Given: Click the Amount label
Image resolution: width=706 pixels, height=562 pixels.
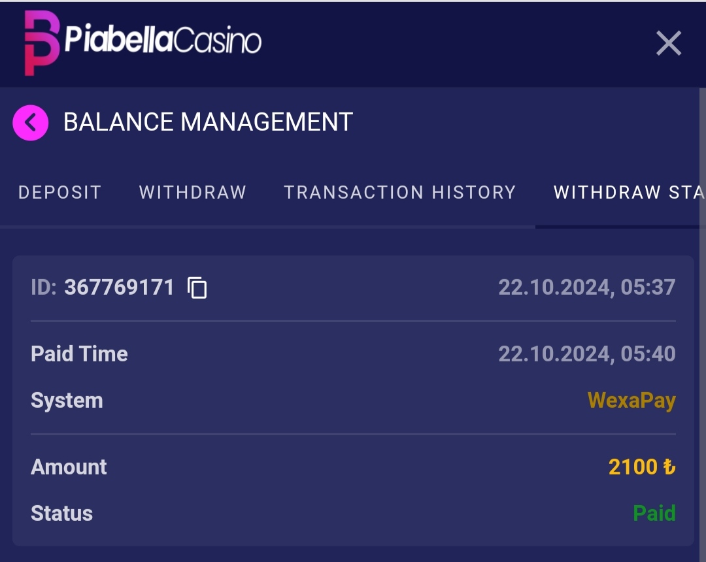Looking at the screenshot, I should point(69,467).
